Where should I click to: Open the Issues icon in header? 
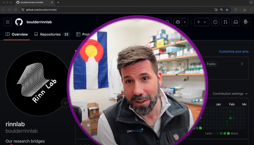point(215,22)
